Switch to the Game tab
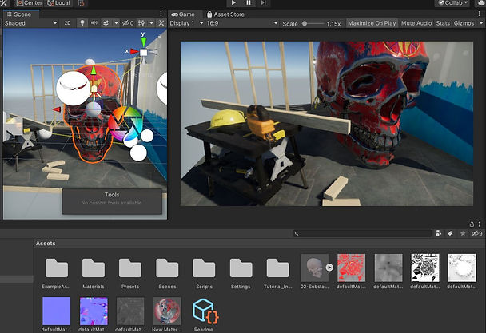This screenshot has height=333, width=486. (x=183, y=14)
